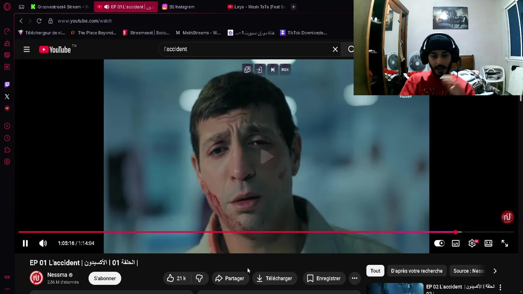
Task: Clear the YouTube search text
Action: click(x=335, y=49)
